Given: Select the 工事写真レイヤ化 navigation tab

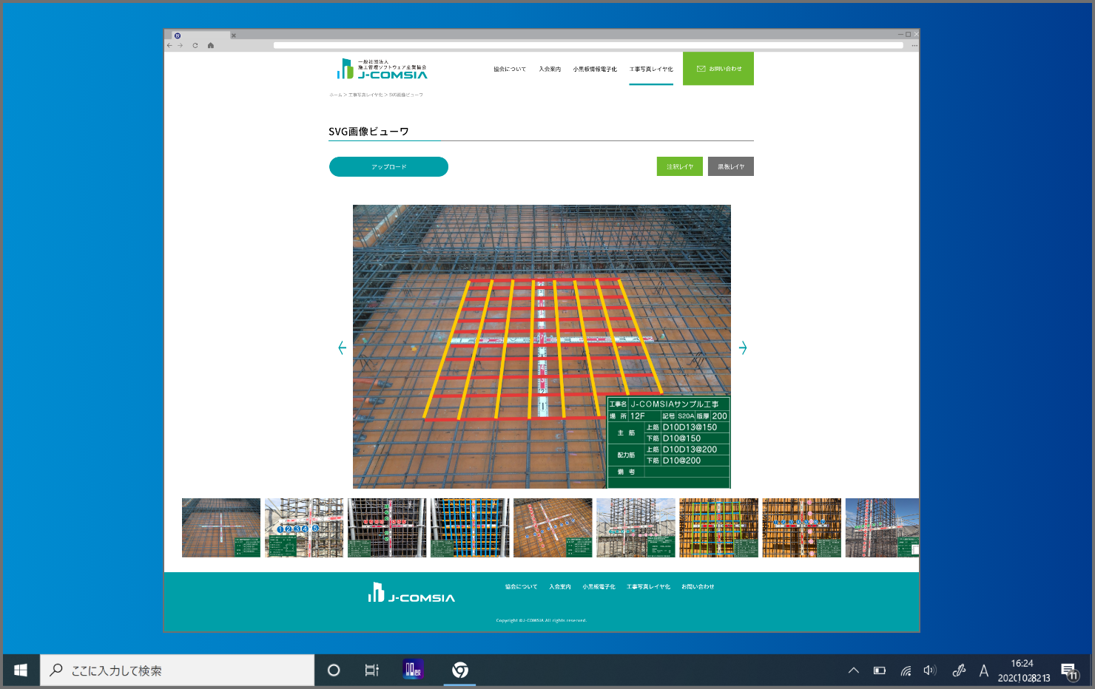Looking at the screenshot, I should click(650, 67).
